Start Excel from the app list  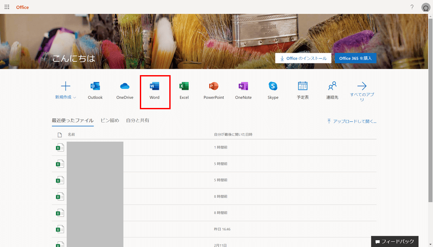pos(184,86)
